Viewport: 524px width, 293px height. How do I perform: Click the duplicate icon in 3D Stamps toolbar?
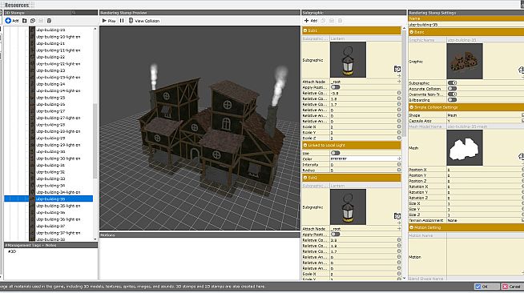33,21
